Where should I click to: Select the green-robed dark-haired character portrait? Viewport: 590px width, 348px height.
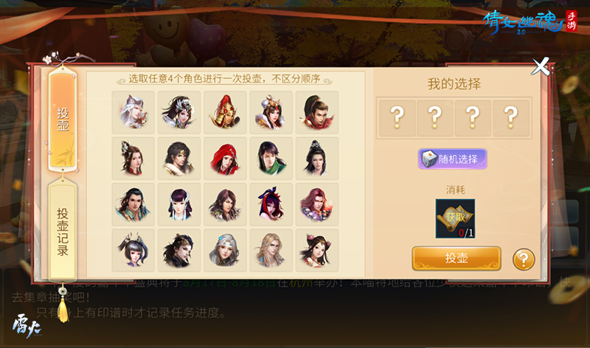[x=271, y=159]
